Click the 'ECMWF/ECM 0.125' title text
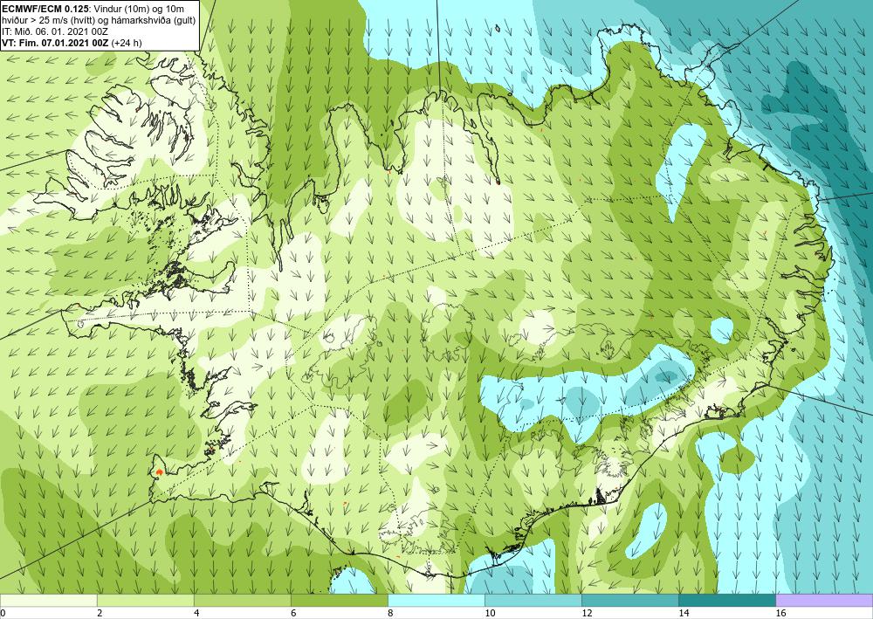The width and height of the screenshot is (873, 619). [45, 9]
